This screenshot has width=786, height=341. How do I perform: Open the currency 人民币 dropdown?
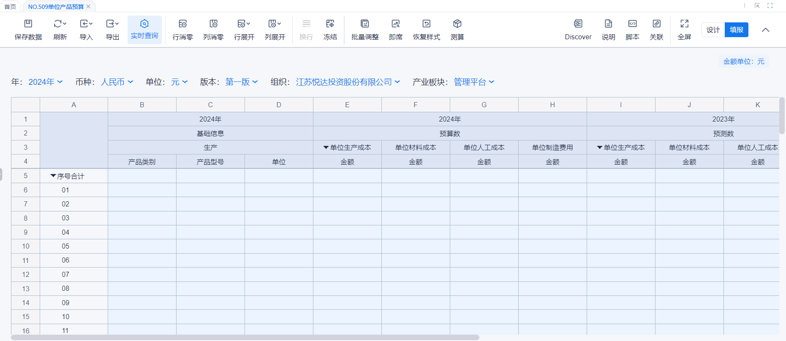coord(117,82)
